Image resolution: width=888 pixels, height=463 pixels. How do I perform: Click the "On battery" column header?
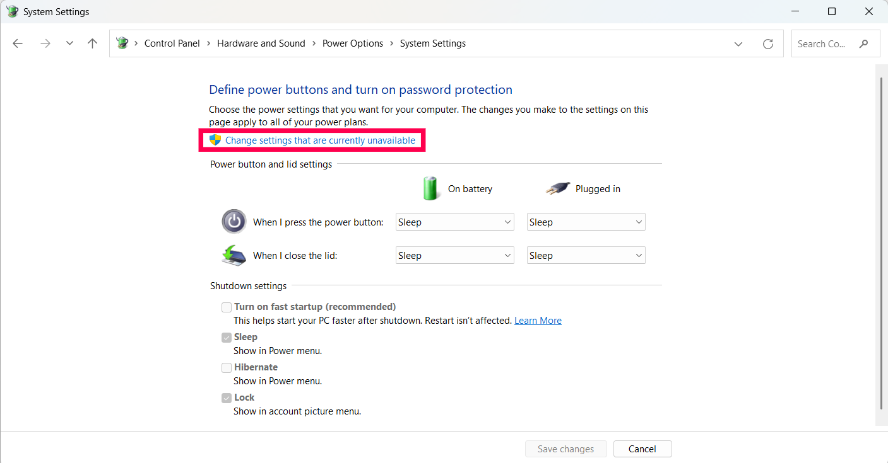click(x=470, y=189)
